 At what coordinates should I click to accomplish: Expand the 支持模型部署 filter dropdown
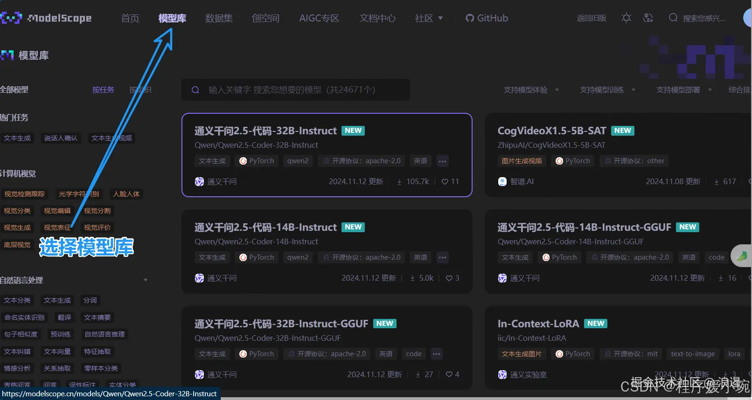684,90
